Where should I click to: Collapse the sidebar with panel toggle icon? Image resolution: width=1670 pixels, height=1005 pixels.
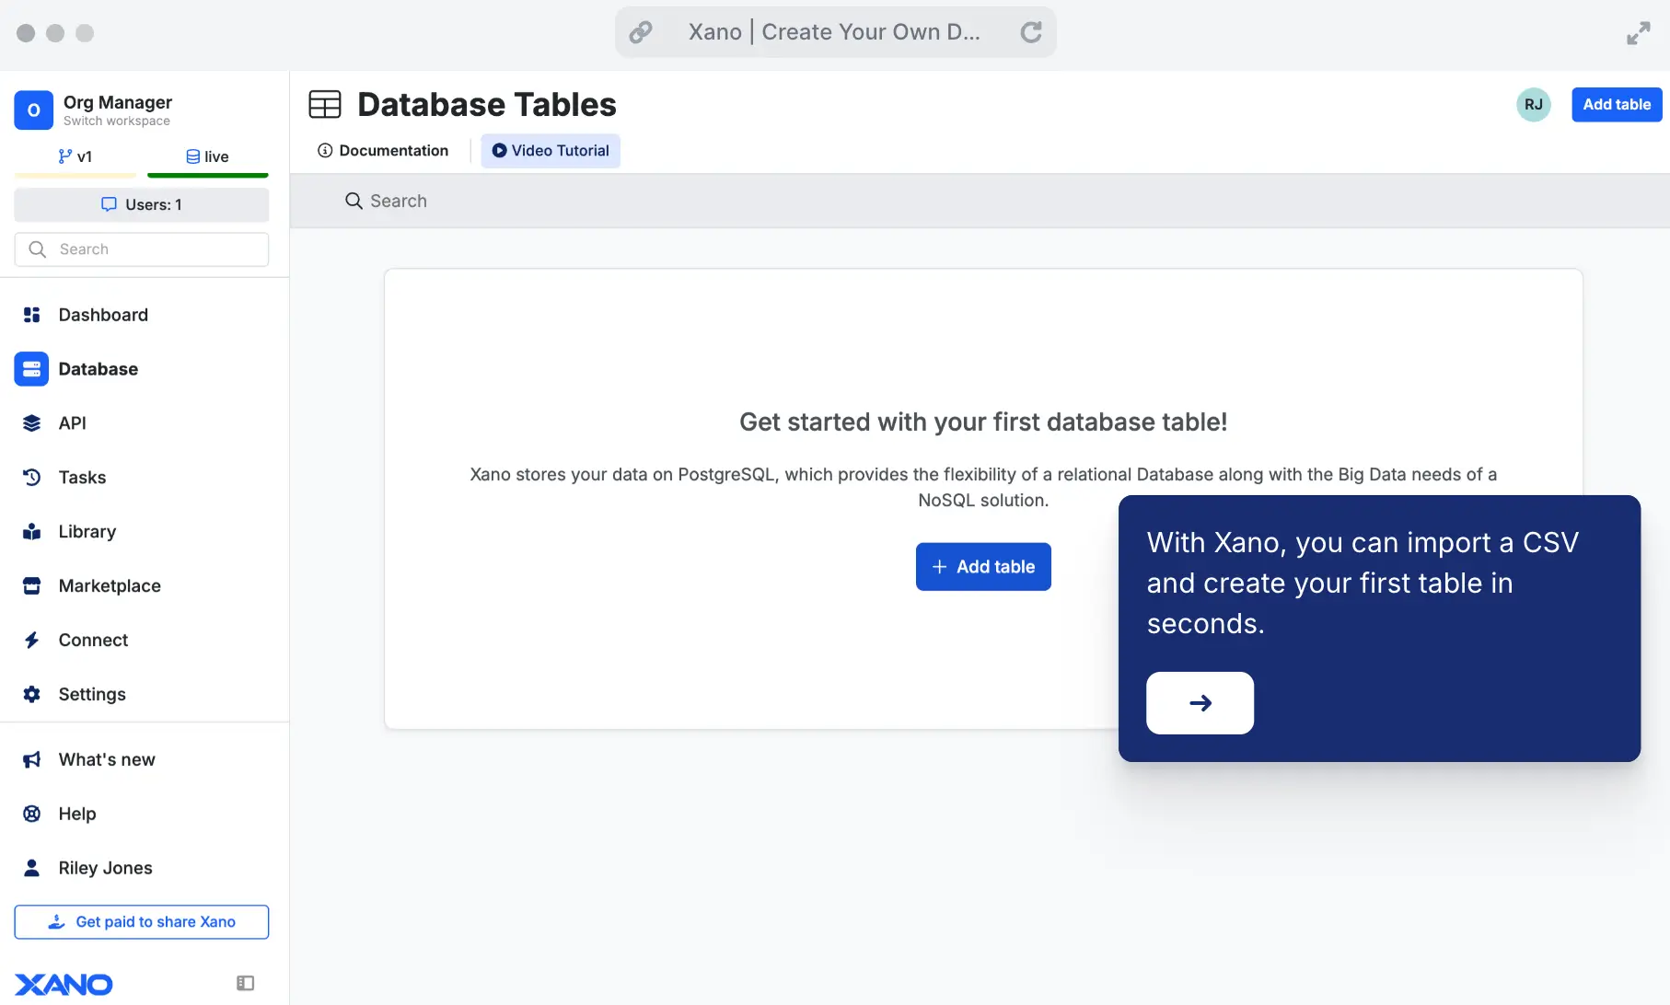pyautogui.click(x=245, y=983)
